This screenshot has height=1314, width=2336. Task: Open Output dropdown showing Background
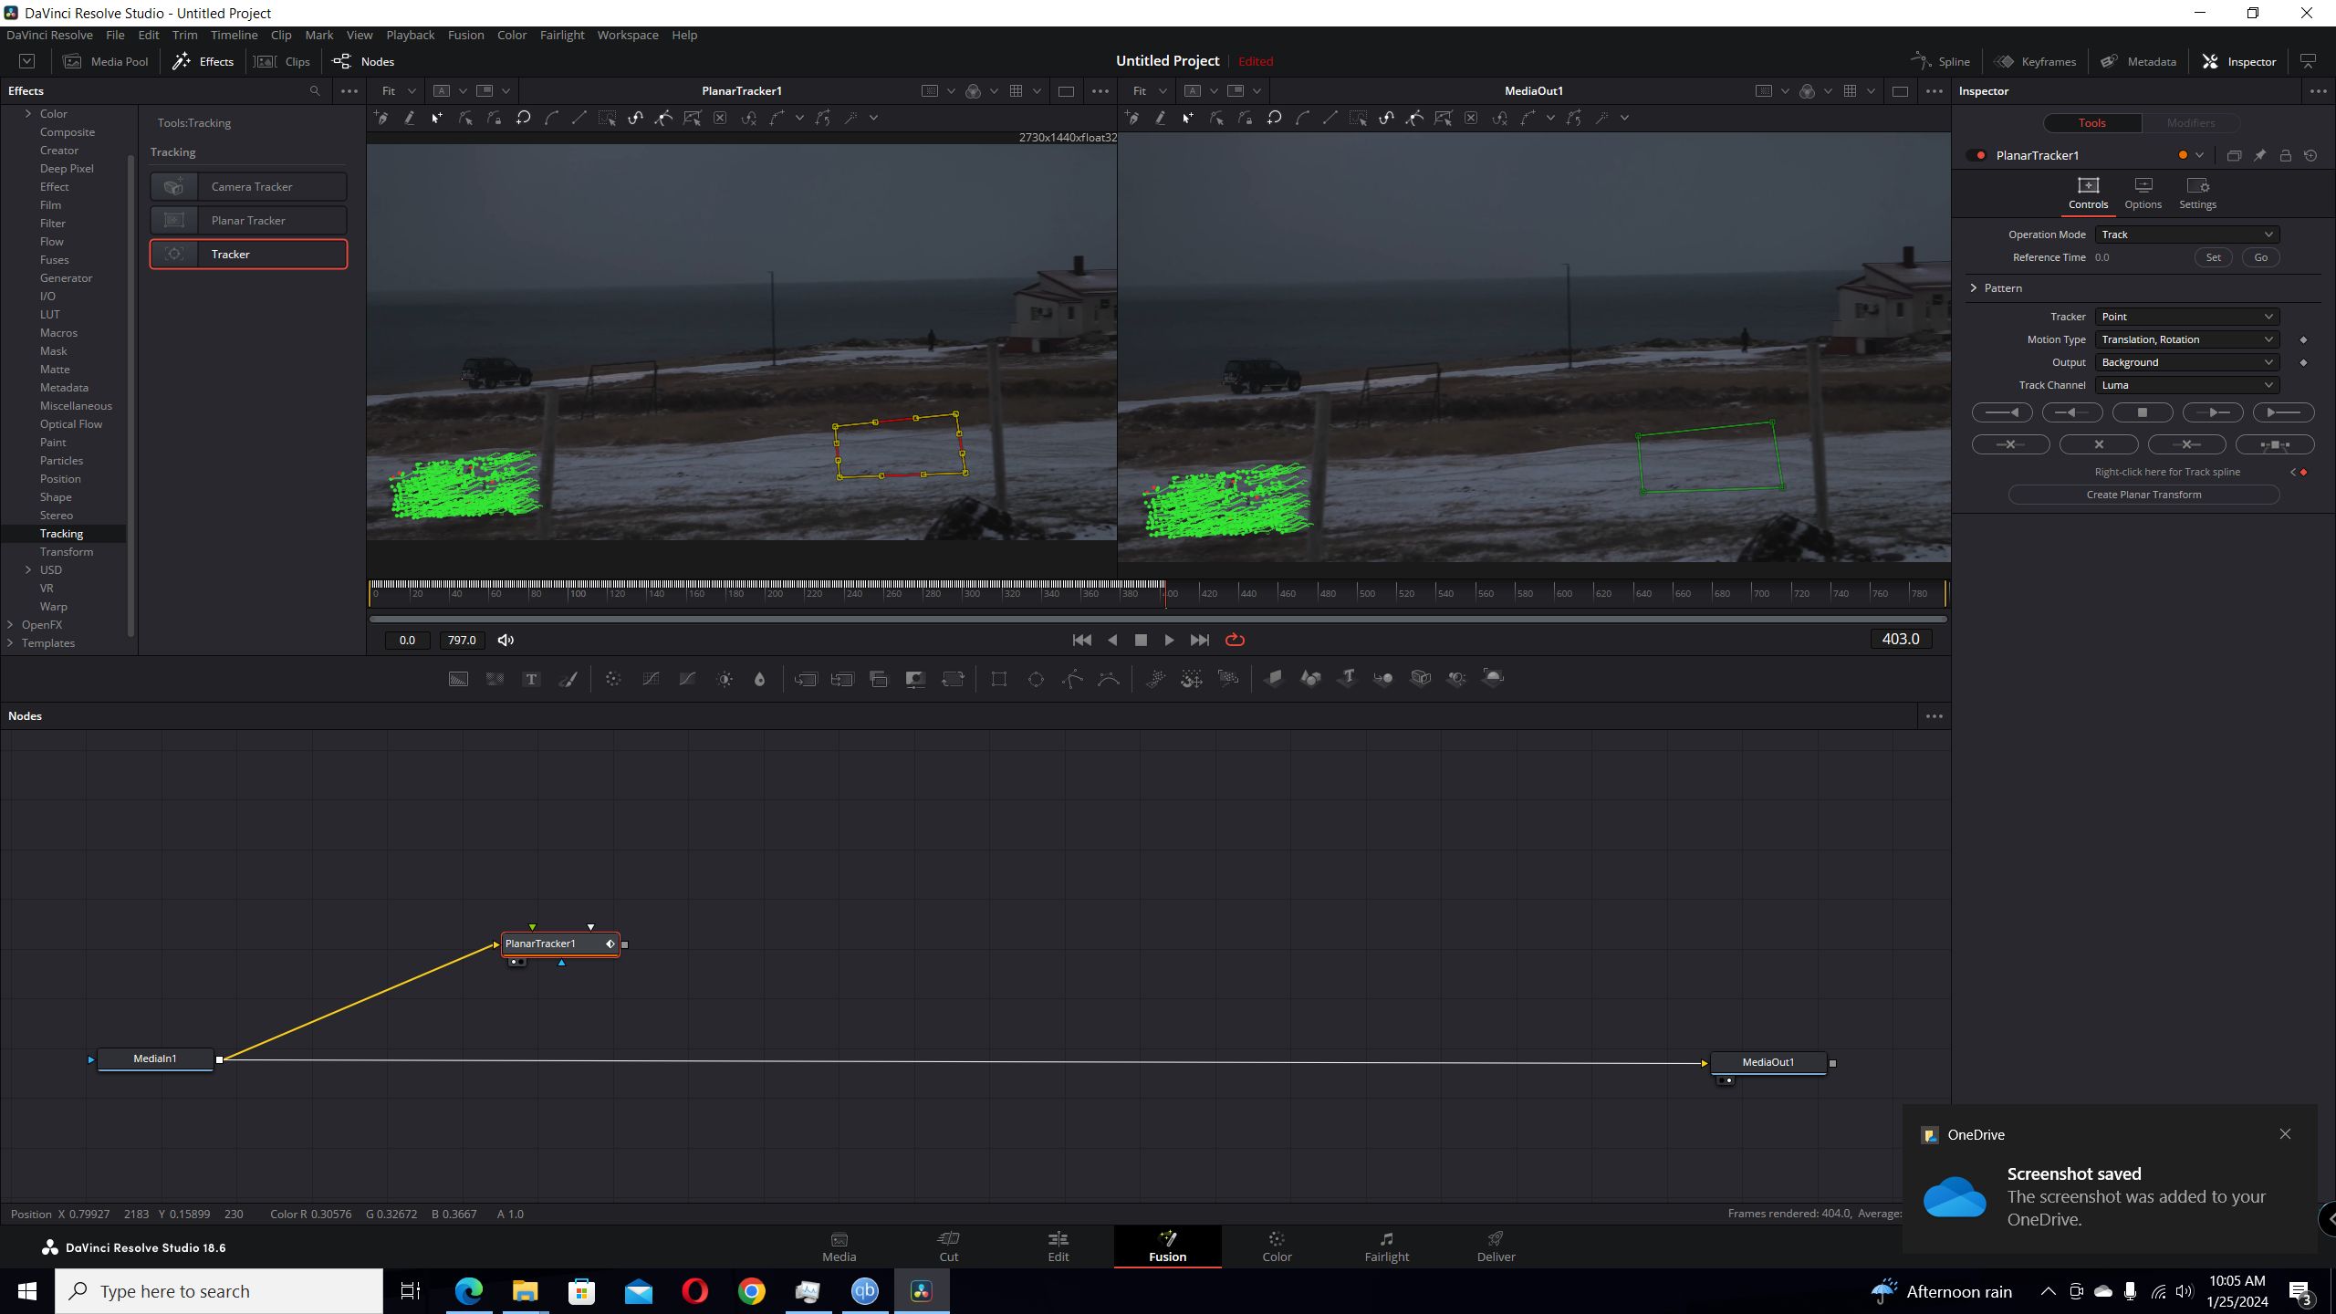[2187, 362]
